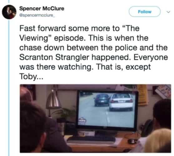Click the computer mouse on the desk

(131, 141)
